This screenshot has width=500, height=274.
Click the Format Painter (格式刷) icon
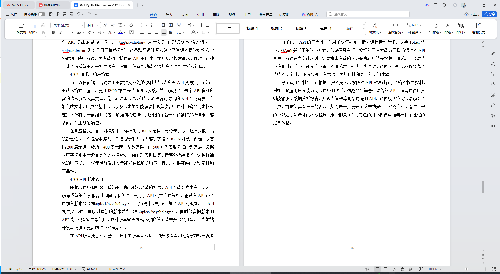click(21, 25)
